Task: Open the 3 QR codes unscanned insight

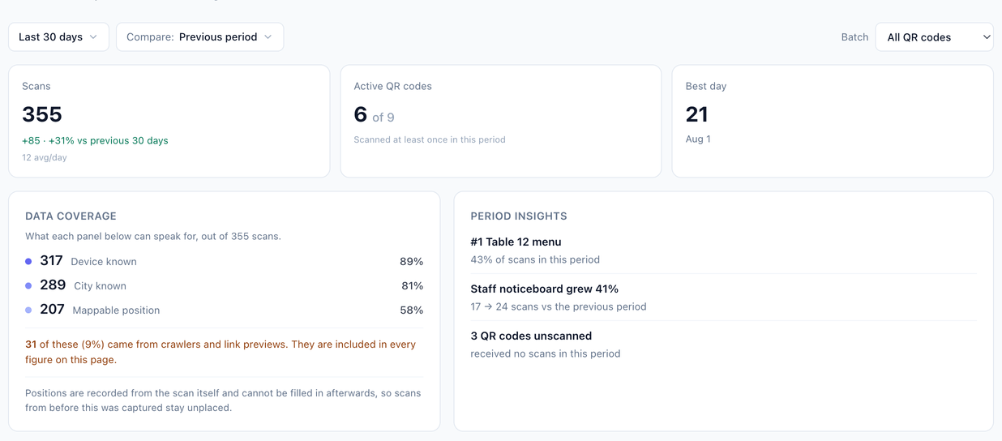Action: tap(723, 345)
